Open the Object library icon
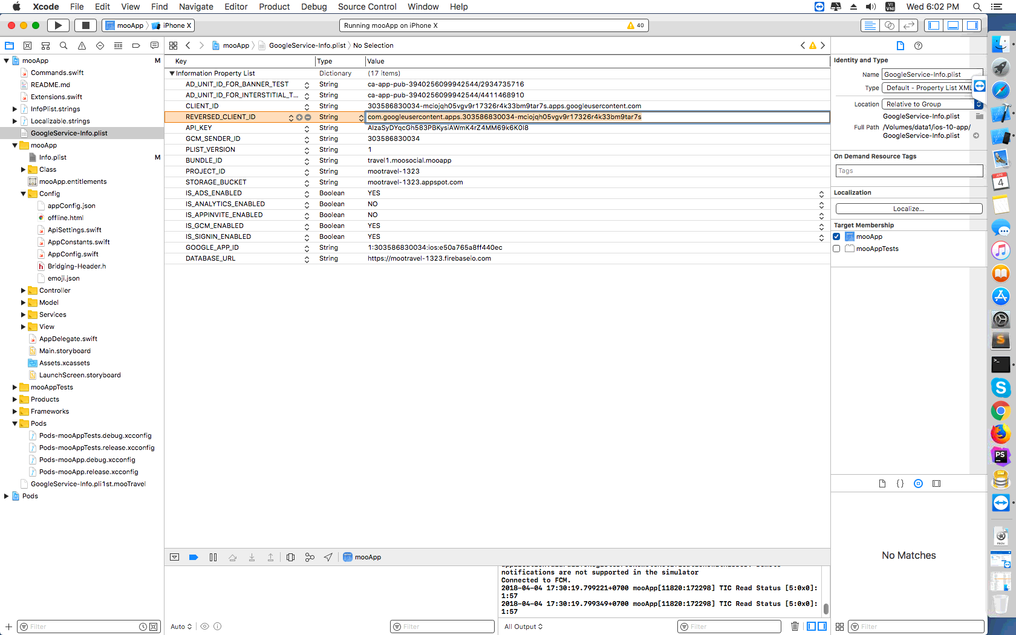 (x=918, y=484)
